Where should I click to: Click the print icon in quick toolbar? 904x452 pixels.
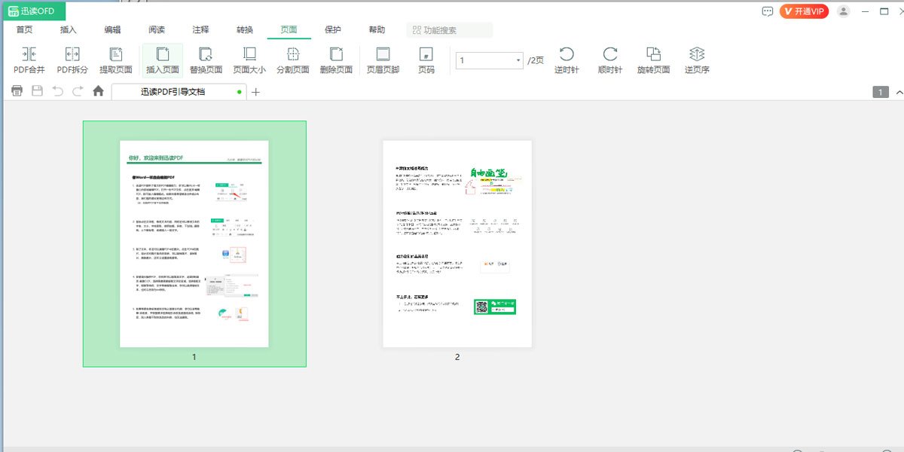tap(17, 91)
